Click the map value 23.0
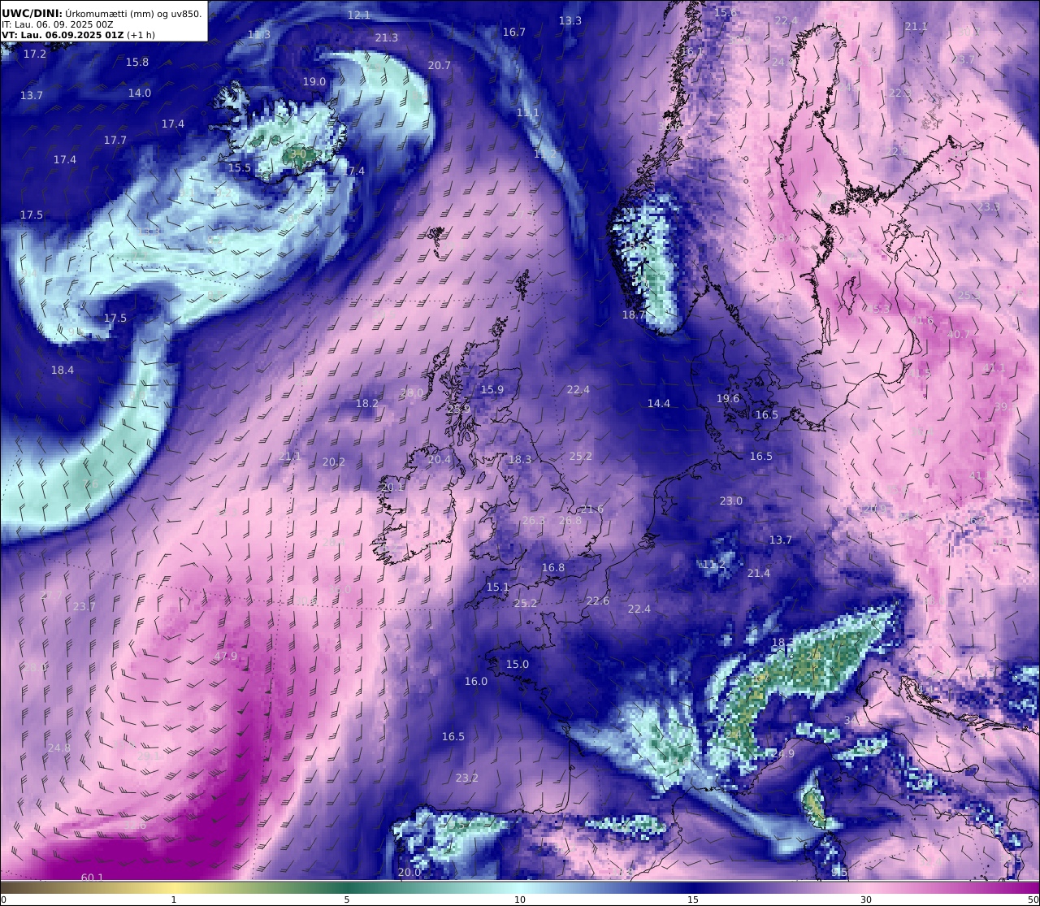Image resolution: width=1040 pixels, height=906 pixels. (x=731, y=501)
